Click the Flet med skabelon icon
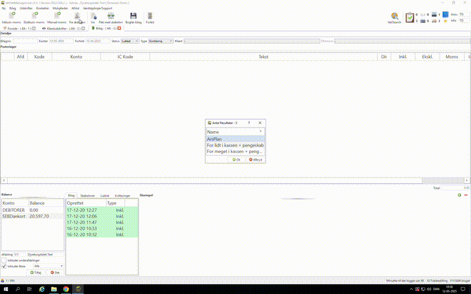This screenshot has width=471, height=294. coord(111,16)
